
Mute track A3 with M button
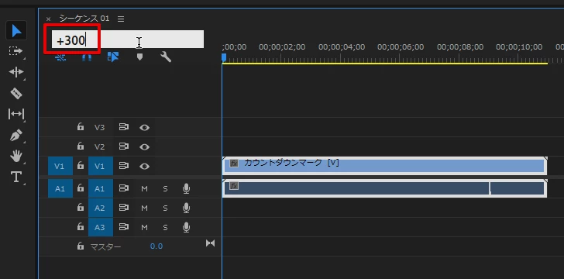pyautogui.click(x=145, y=228)
